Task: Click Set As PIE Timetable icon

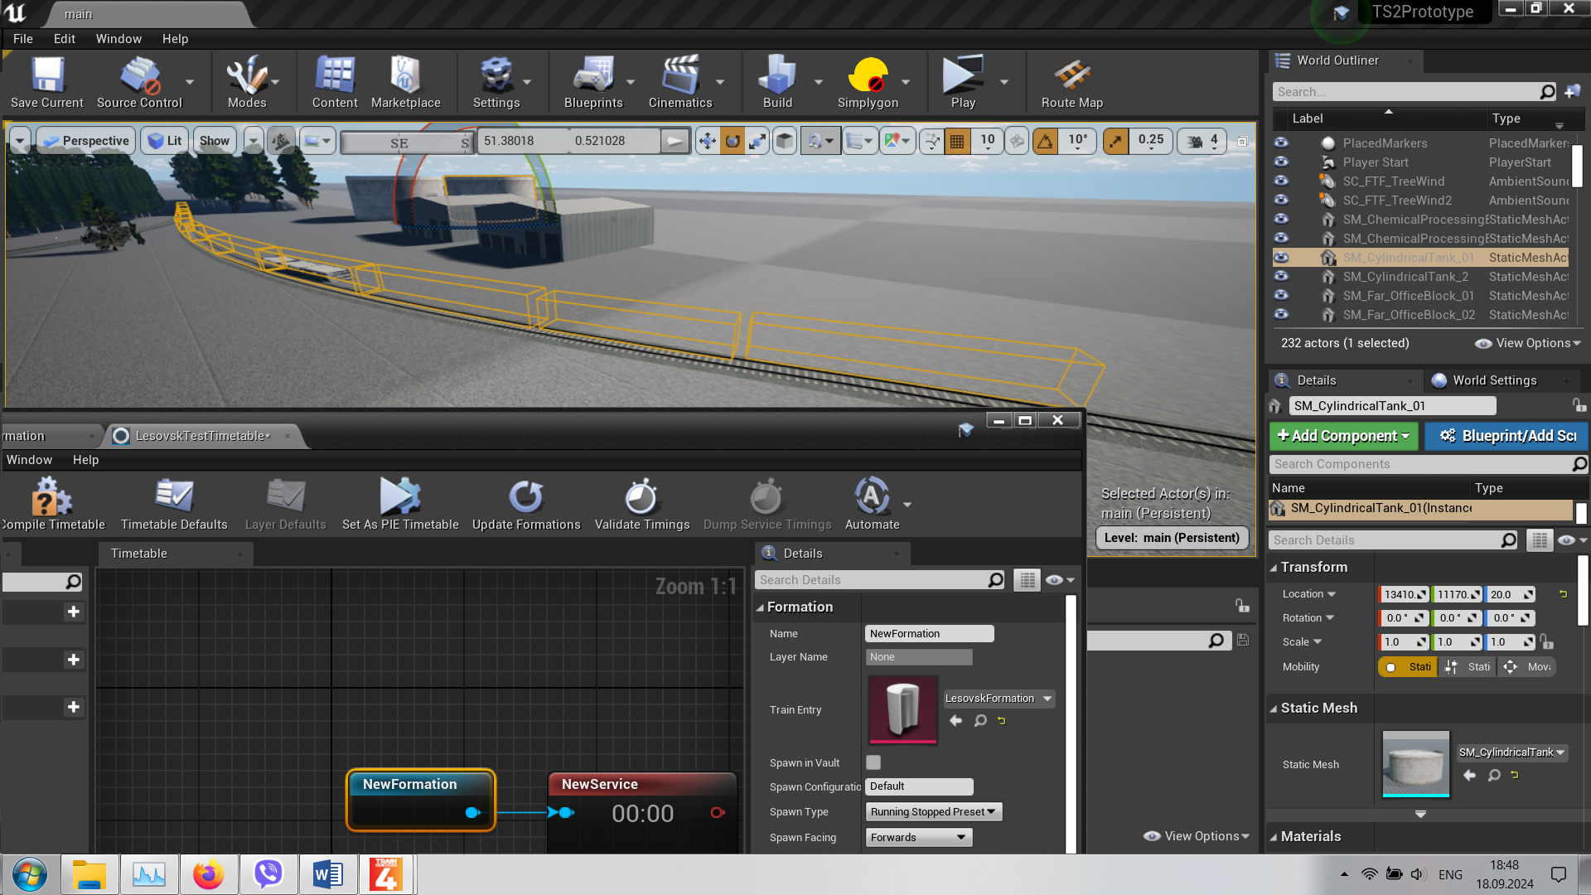Action: (x=399, y=497)
